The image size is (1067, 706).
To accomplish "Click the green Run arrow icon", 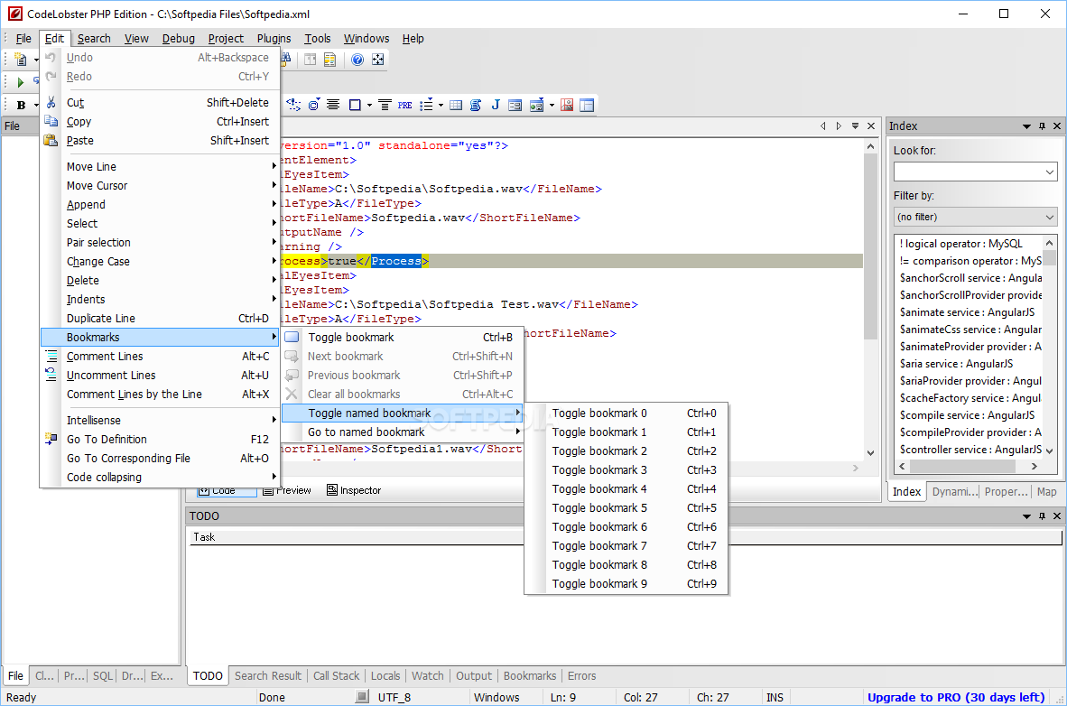I will tap(21, 82).
